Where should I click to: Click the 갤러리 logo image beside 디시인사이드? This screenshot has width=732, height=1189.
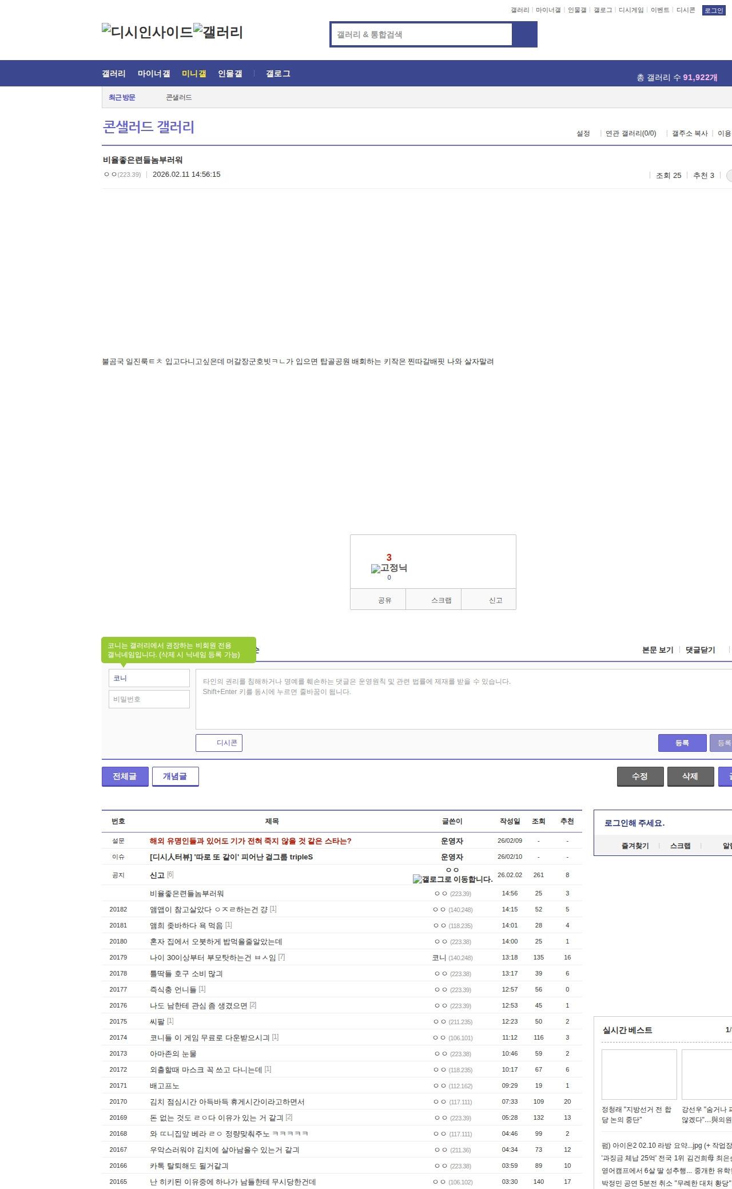pyautogui.click(x=218, y=32)
